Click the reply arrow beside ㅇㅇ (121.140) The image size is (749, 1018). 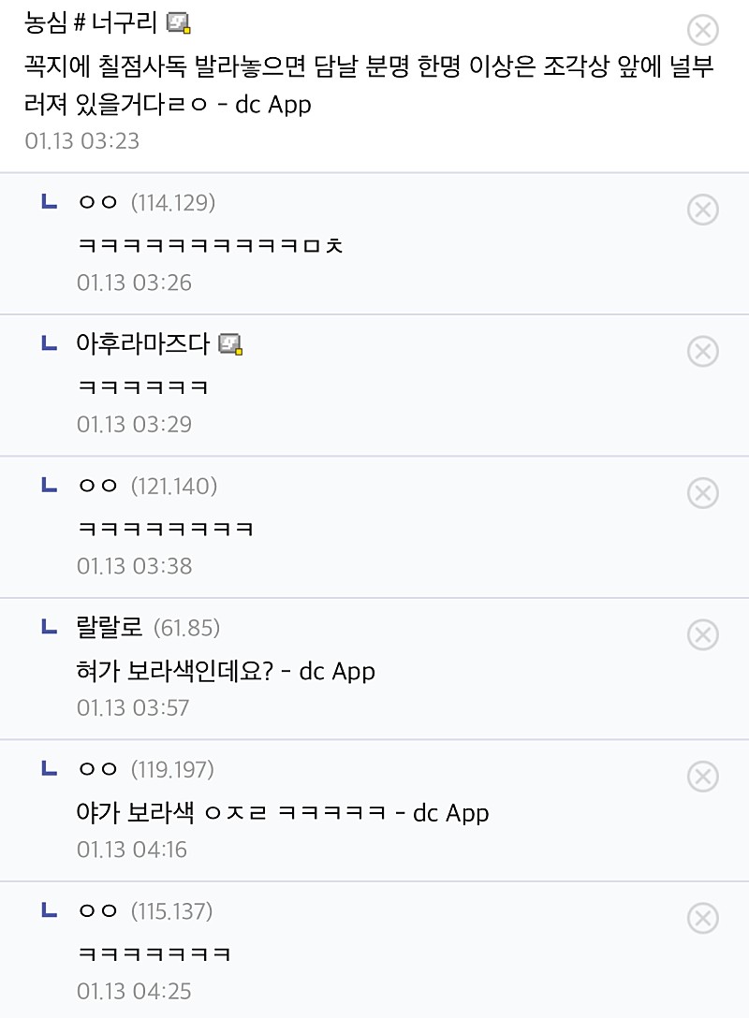(50, 484)
